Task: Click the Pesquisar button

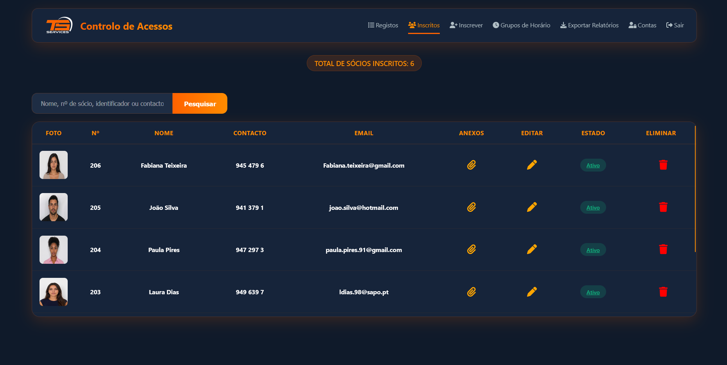Action: pyautogui.click(x=200, y=104)
